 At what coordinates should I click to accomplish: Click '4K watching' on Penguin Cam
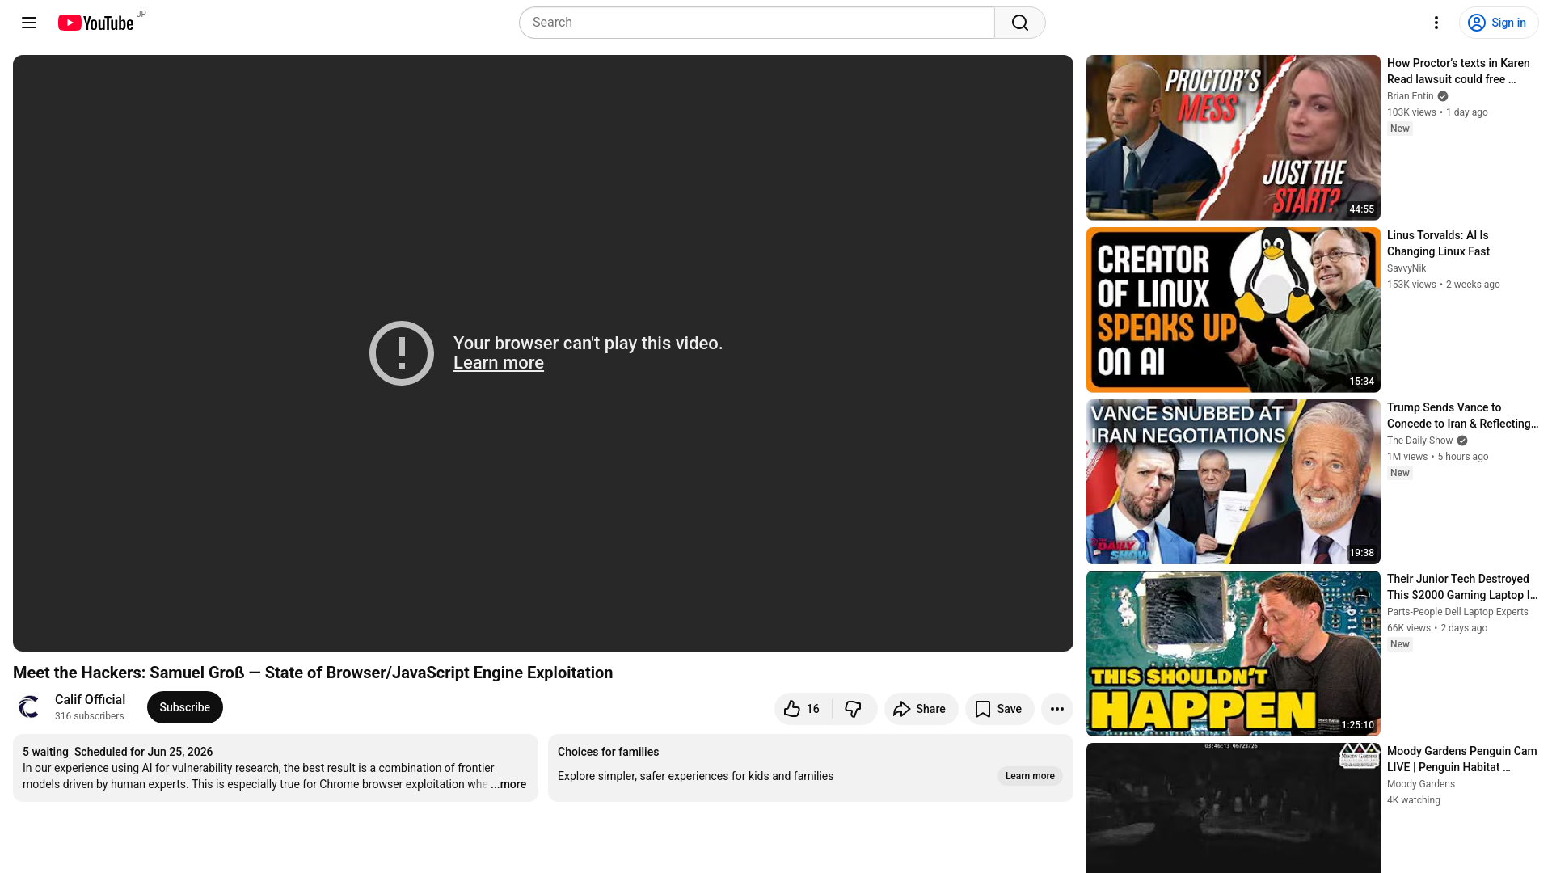(1414, 800)
